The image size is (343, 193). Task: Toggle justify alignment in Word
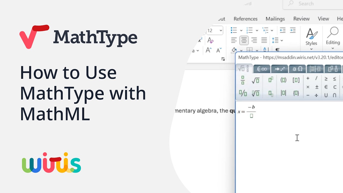[264, 40]
